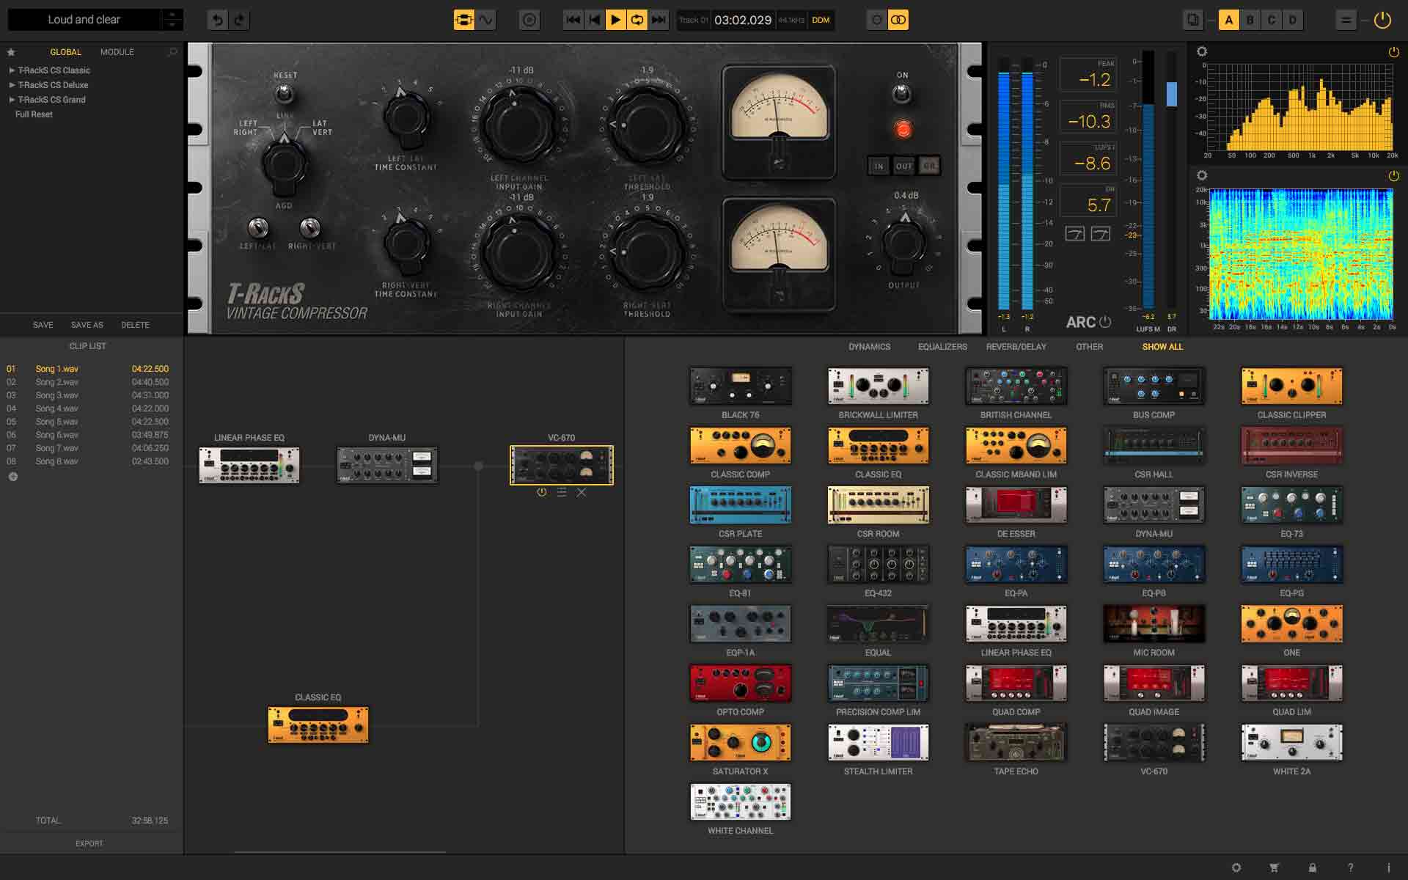This screenshot has width=1408, height=880.
Task: Click SHOW ALL modules filter
Action: pyautogui.click(x=1162, y=347)
